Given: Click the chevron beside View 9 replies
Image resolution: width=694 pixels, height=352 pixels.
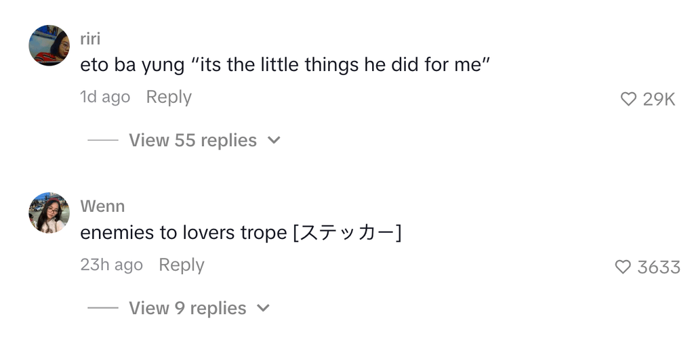Looking at the screenshot, I should pos(263,309).
